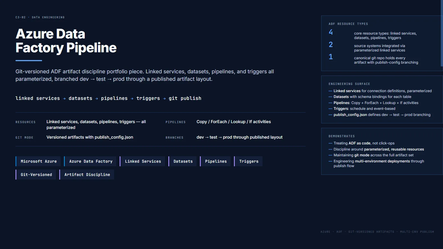Click the footer 'AZURE · ADF · GIT-VERSIONED ARTIFACTS' text
The image size is (443, 249).
coord(377,232)
